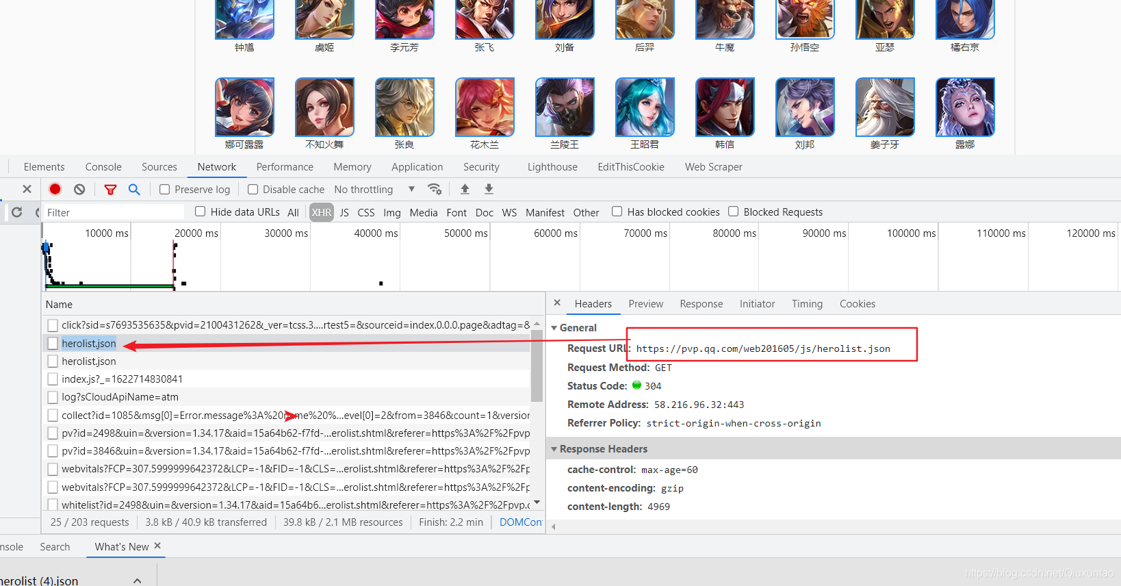Check Blocked Requests
The height and width of the screenshot is (586, 1121).
[x=734, y=212]
